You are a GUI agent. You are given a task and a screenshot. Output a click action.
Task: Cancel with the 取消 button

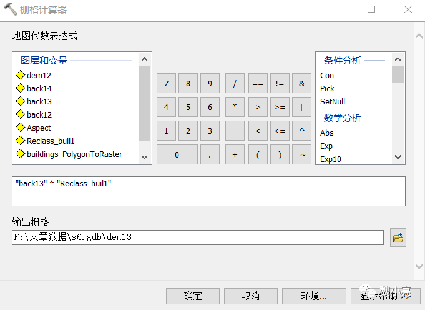point(251,296)
